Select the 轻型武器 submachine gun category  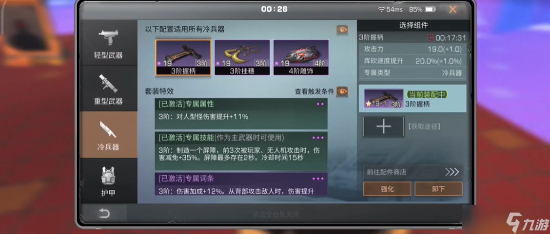pyautogui.click(x=108, y=43)
